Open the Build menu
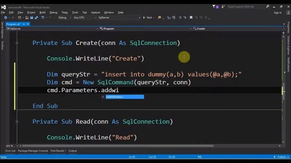This screenshot has width=291, height=163. (x=42, y=13)
